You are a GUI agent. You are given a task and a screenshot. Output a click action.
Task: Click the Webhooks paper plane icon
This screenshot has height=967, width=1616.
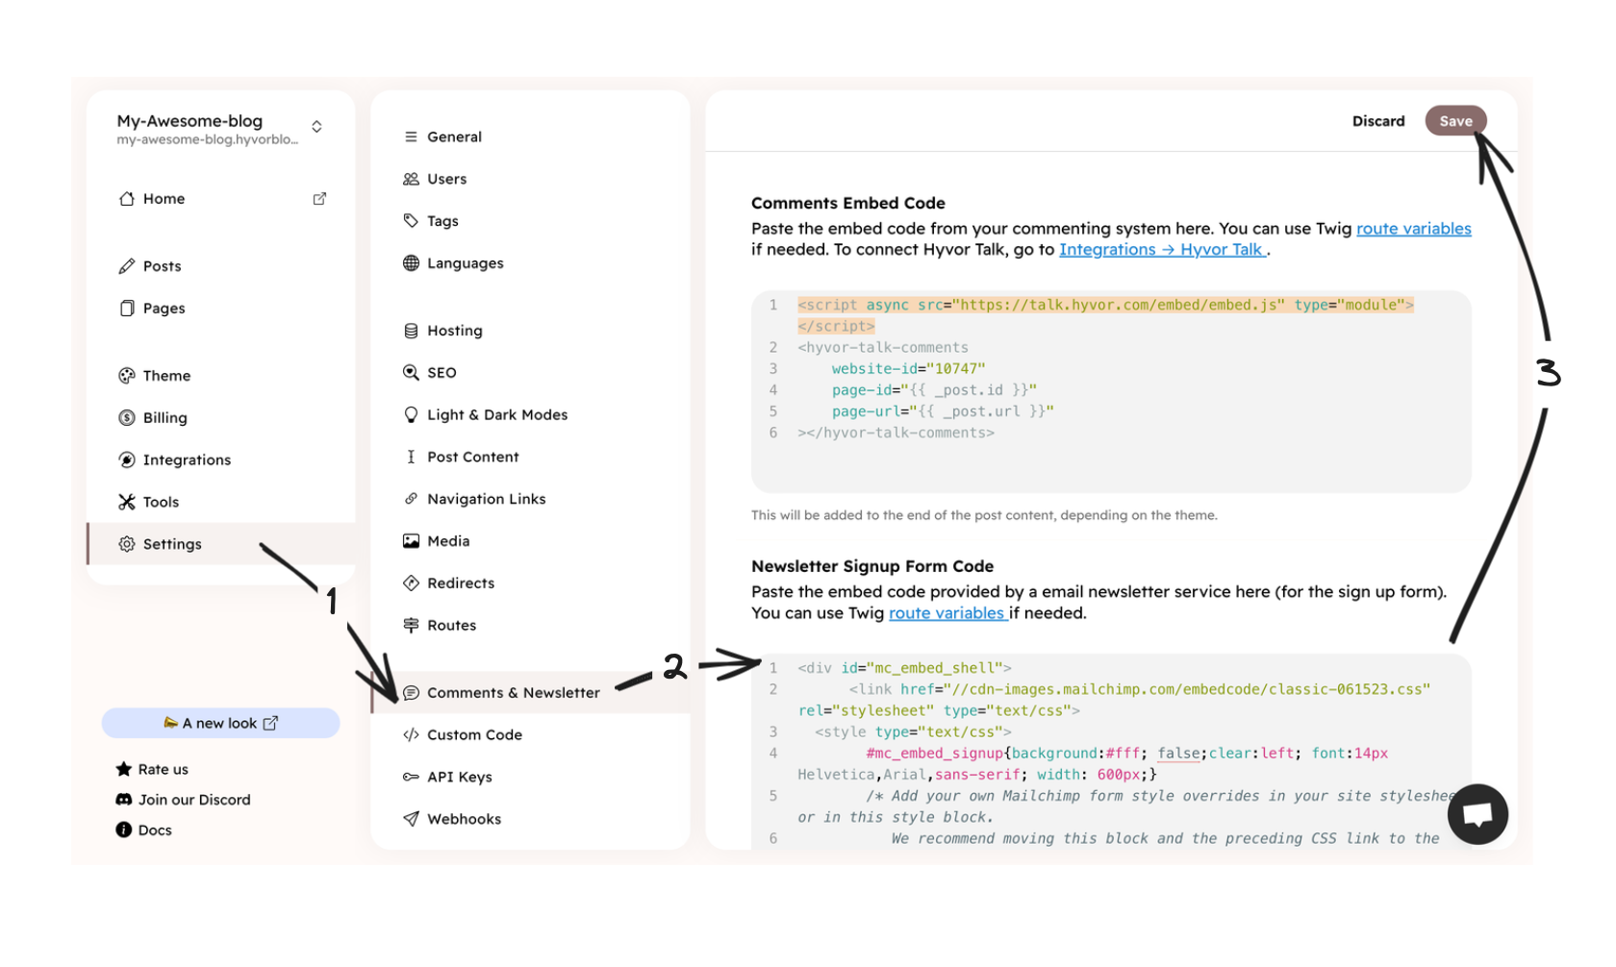pyautogui.click(x=411, y=819)
